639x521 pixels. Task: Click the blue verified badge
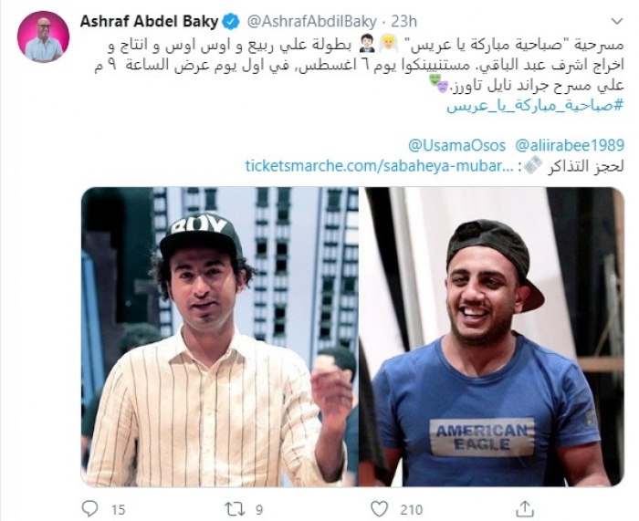231,22
